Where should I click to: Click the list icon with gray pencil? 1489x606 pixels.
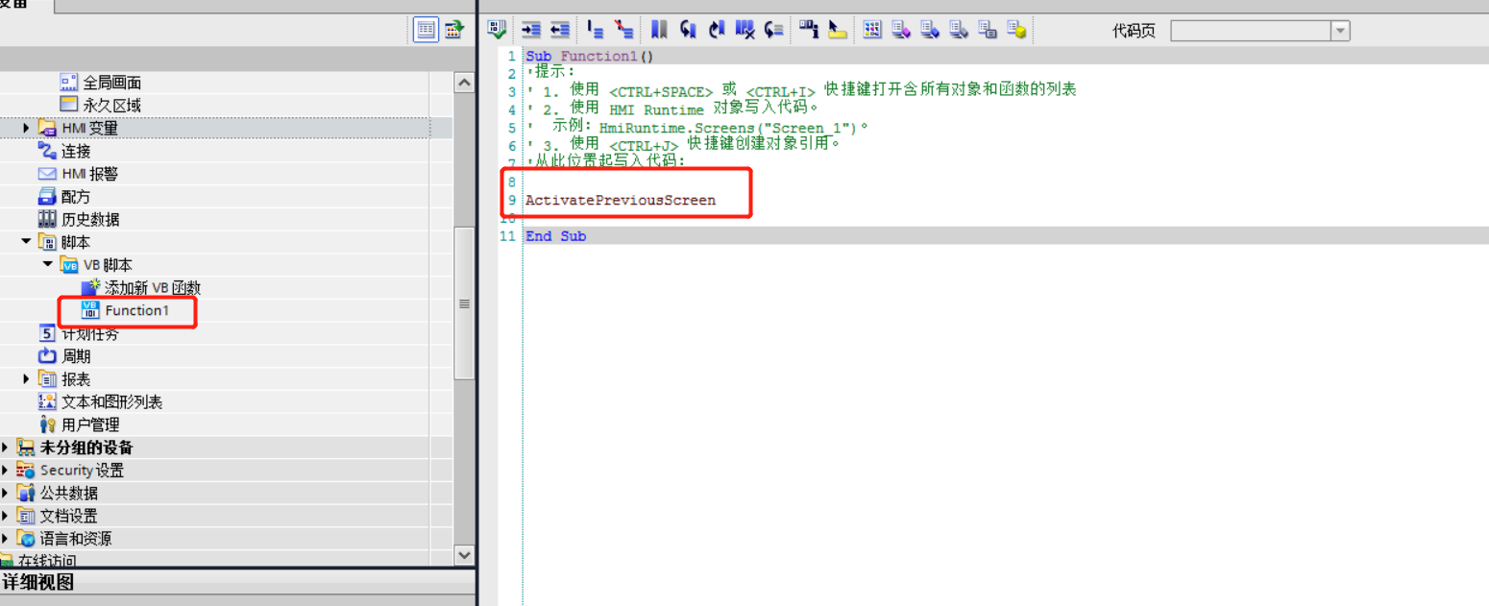(959, 30)
